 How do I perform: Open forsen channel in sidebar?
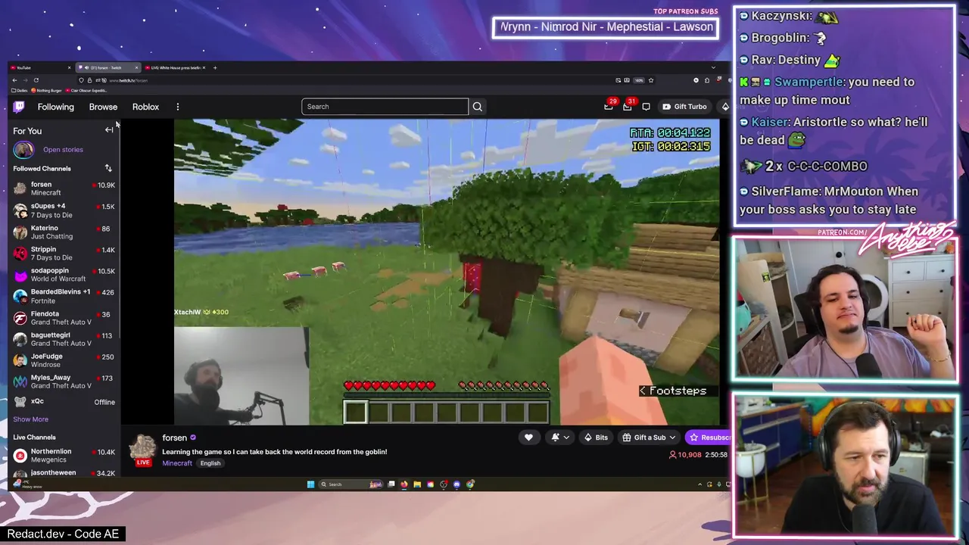tap(64, 188)
